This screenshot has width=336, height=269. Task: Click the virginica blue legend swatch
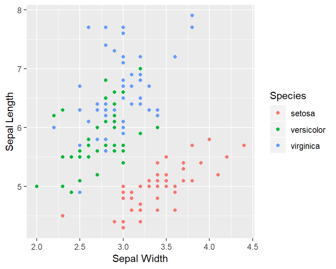click(x=278, y=145)
